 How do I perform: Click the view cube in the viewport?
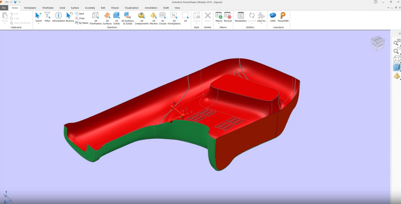[377, 43]
